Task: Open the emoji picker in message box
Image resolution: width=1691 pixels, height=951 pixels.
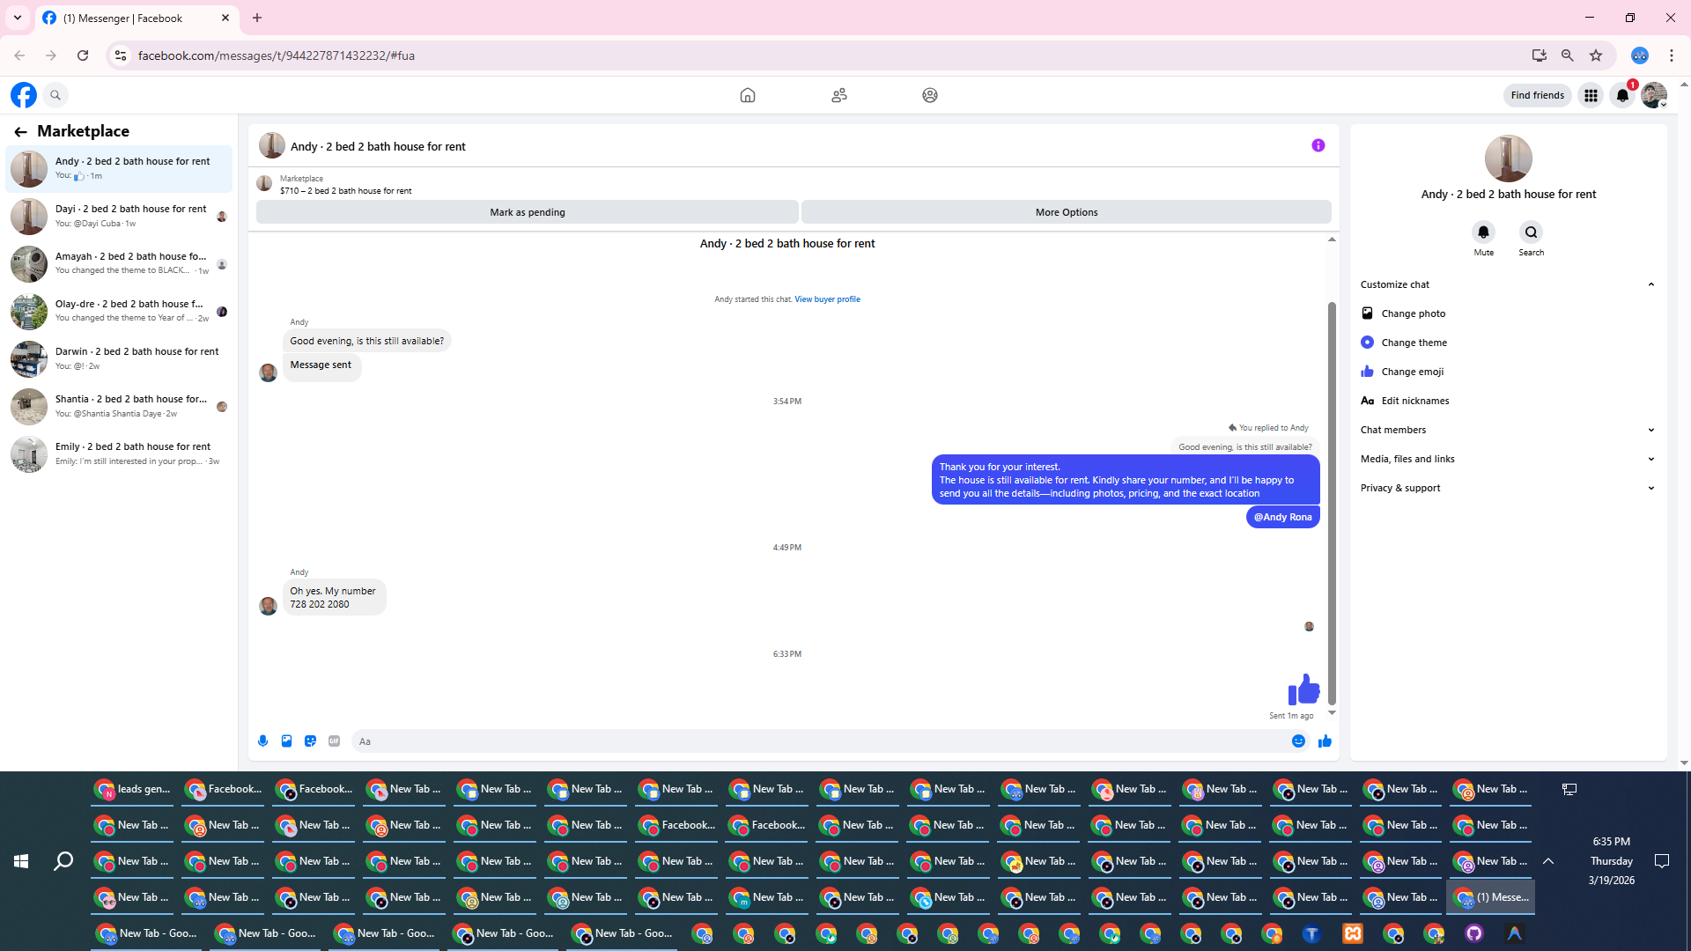Action: (x=1298, y=741)
